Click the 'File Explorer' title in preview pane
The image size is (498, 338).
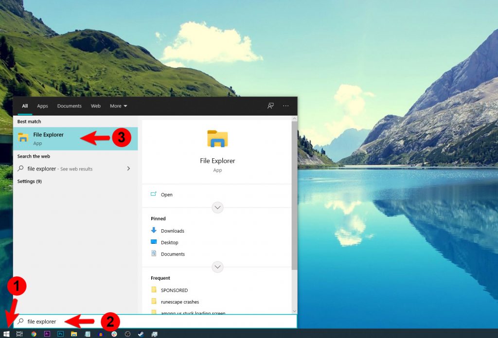[217, 161]
